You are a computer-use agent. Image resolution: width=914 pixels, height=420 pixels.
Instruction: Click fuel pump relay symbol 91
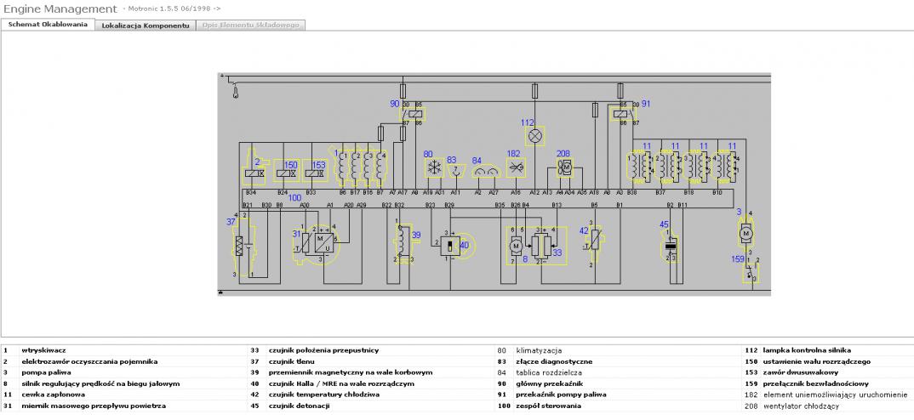pos(623,114)
